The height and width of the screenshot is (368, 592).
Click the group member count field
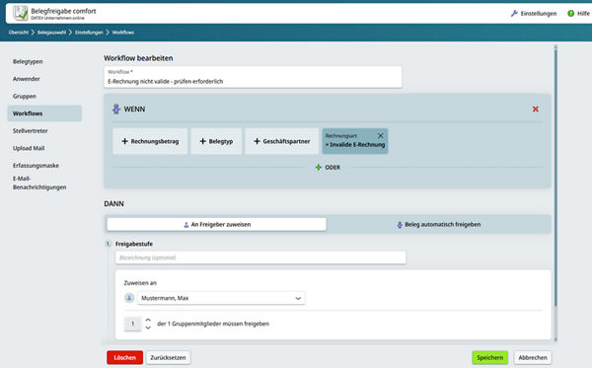pyautogui.click(x=132, y=324)
